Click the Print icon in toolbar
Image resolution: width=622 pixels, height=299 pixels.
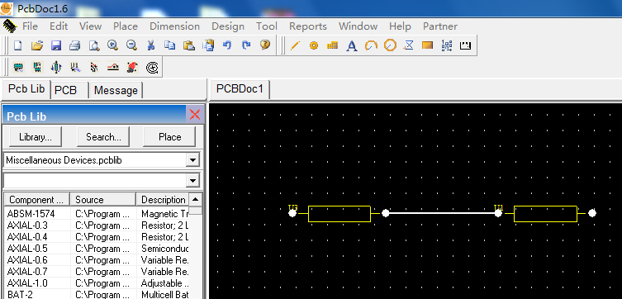click(75, 45)
